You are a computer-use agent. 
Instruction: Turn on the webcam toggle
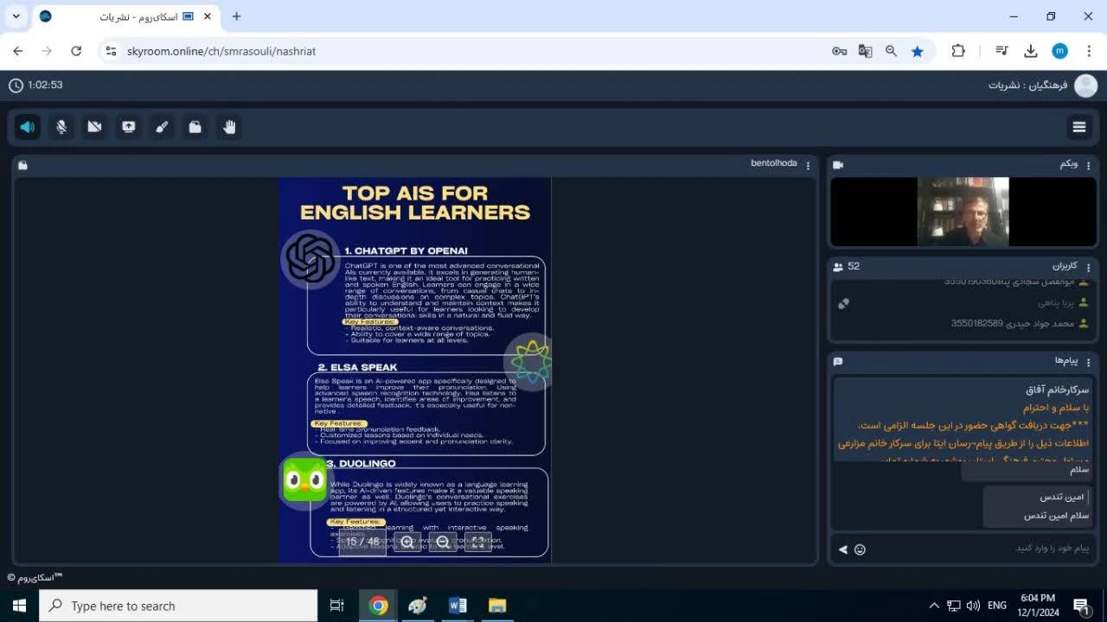95,127
